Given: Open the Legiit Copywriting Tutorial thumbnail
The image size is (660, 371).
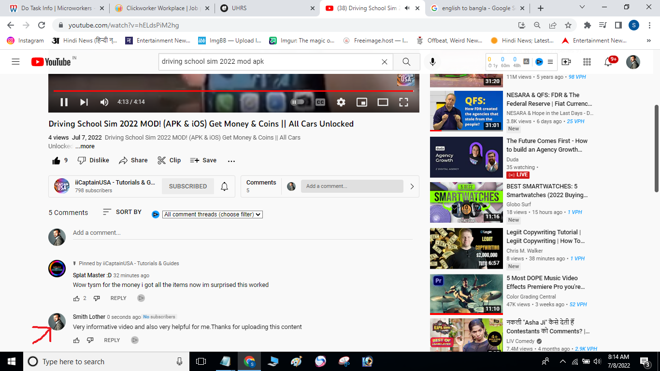Looking at the screenshot, I should click(466, 248).
